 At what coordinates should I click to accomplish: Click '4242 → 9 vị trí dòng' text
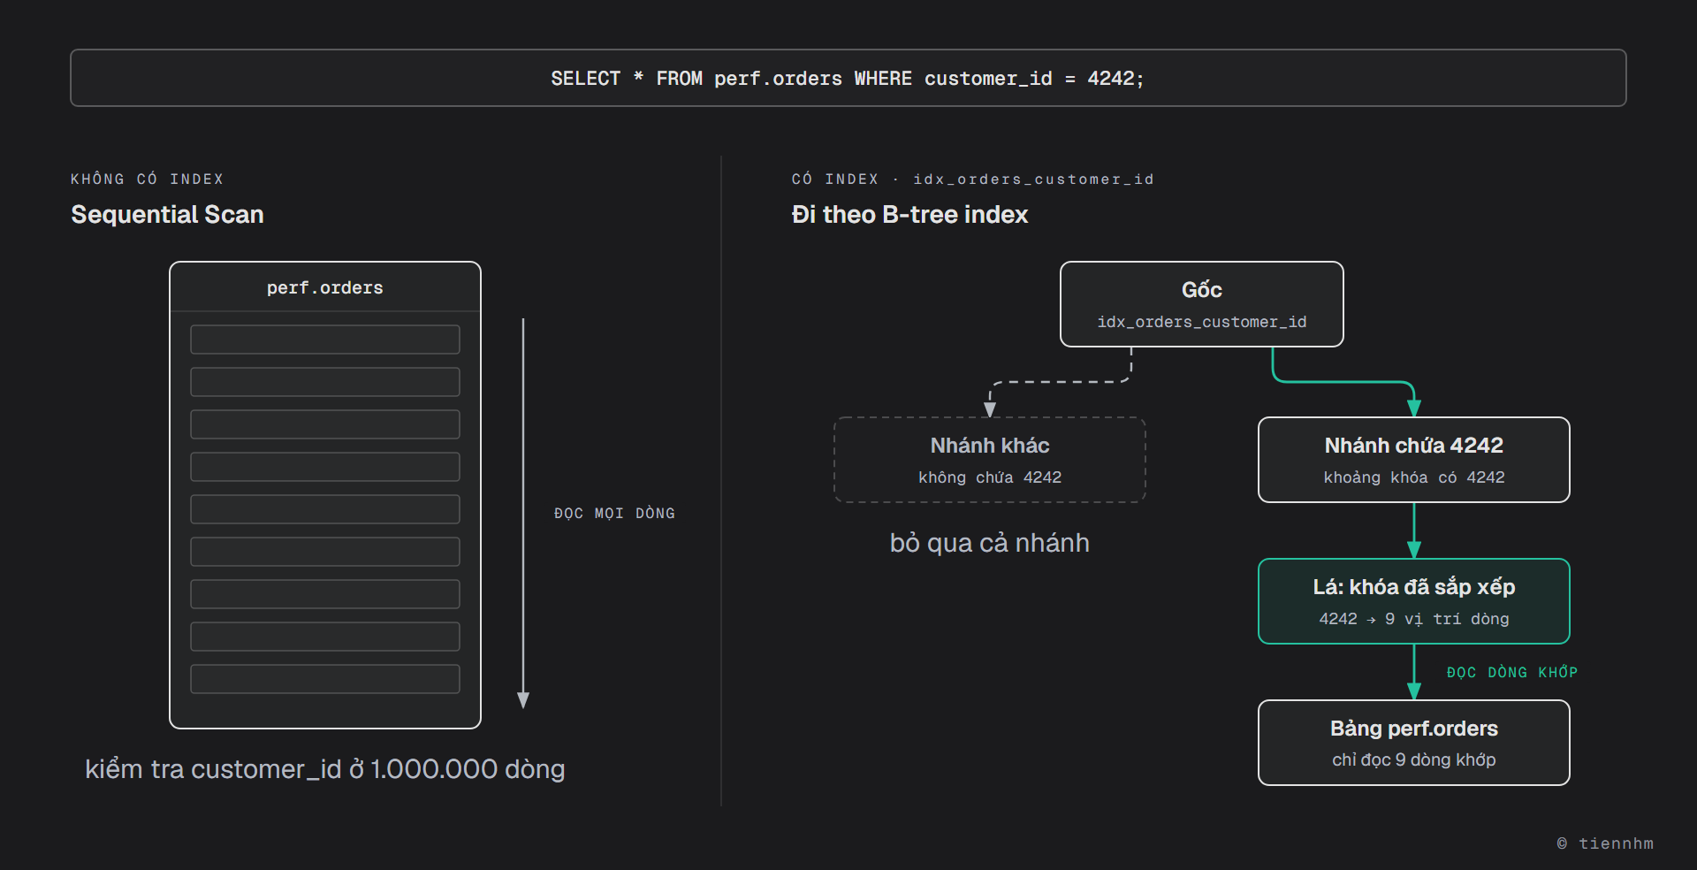1414,619
